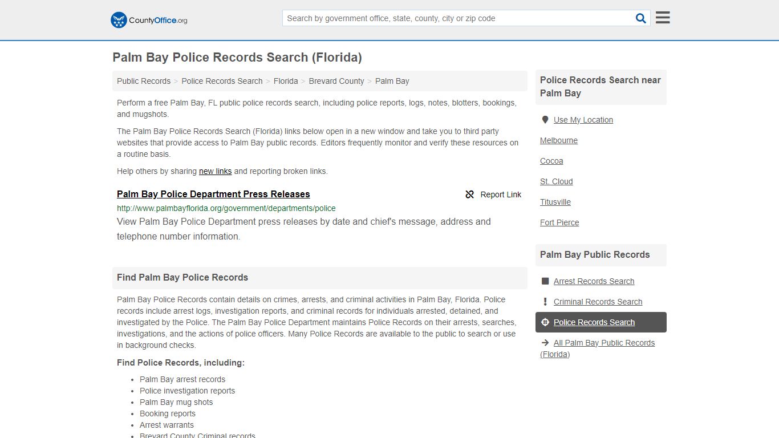Go to the Brevard County breadcrumb
This screenshot has height=438, width=779.
point(336,81)
